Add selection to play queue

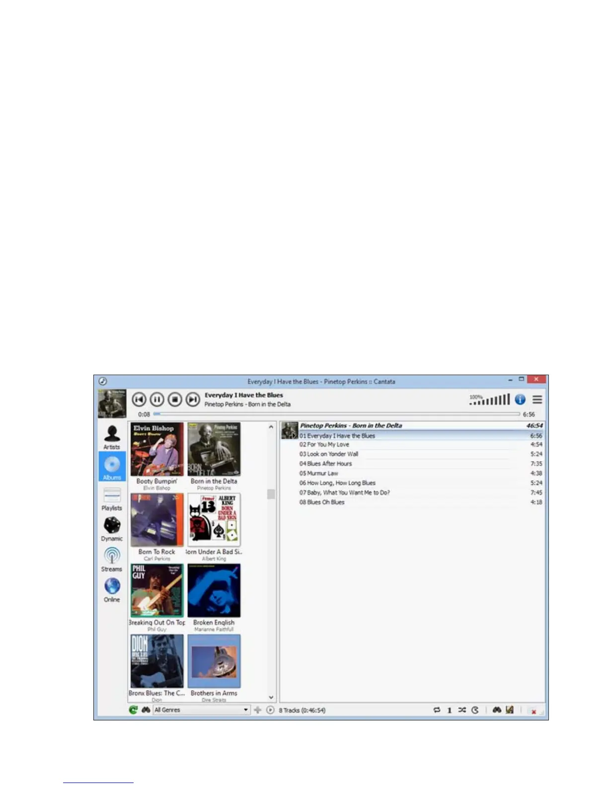[257, 710]
